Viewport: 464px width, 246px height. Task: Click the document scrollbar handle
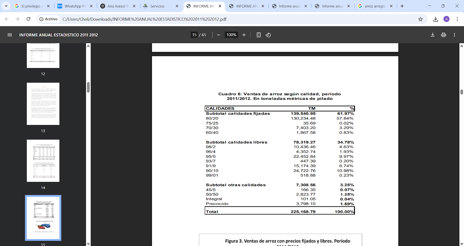(x=462, y=92)
